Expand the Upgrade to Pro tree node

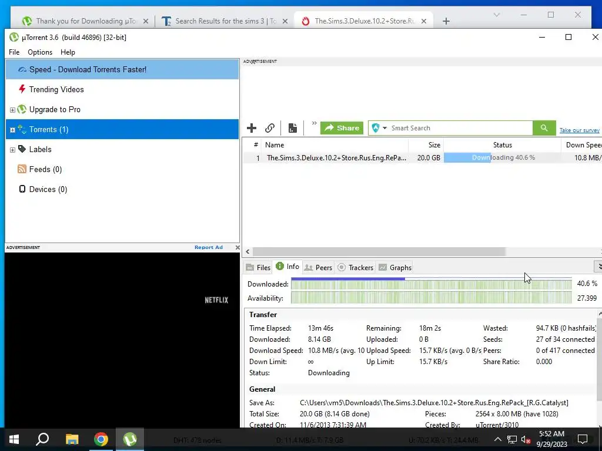12,110
